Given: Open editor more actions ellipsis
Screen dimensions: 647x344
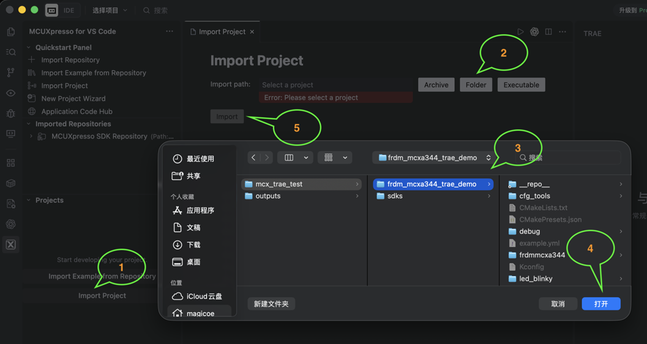Looking at the screenshot, I should tap(563, 32).
